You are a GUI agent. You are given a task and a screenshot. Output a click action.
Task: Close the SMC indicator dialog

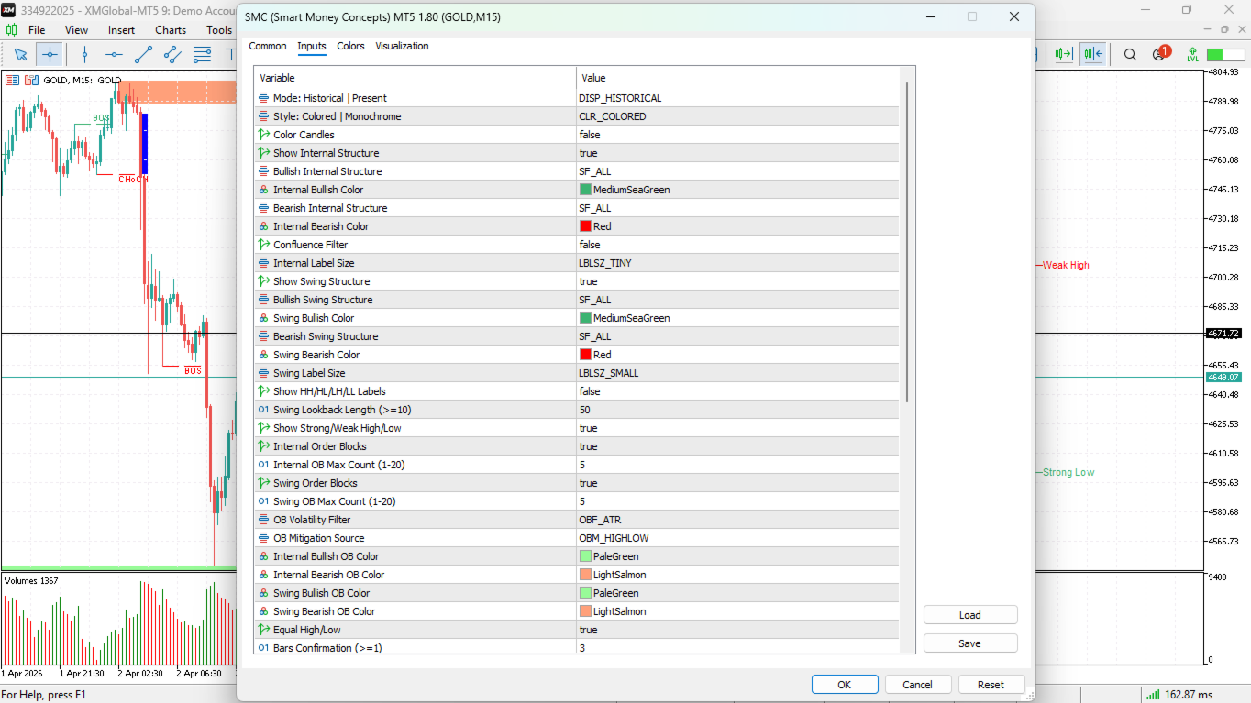(x=1014, y=16)
